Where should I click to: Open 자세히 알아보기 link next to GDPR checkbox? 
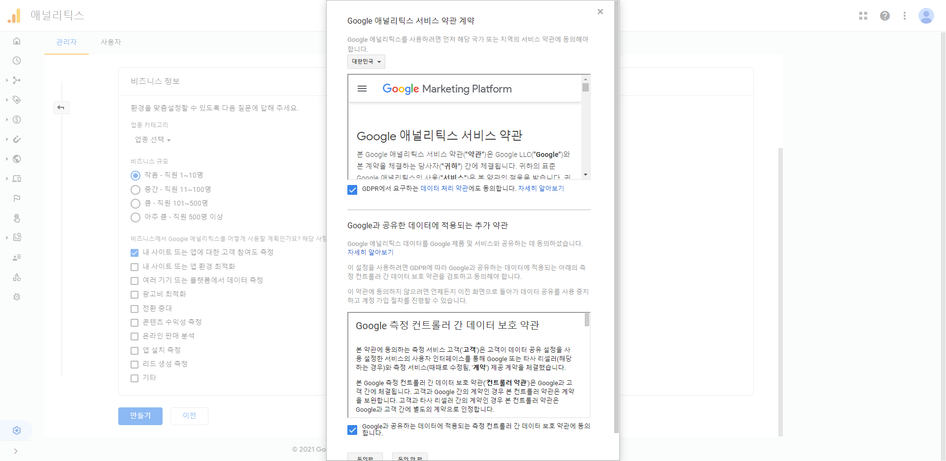541,188
